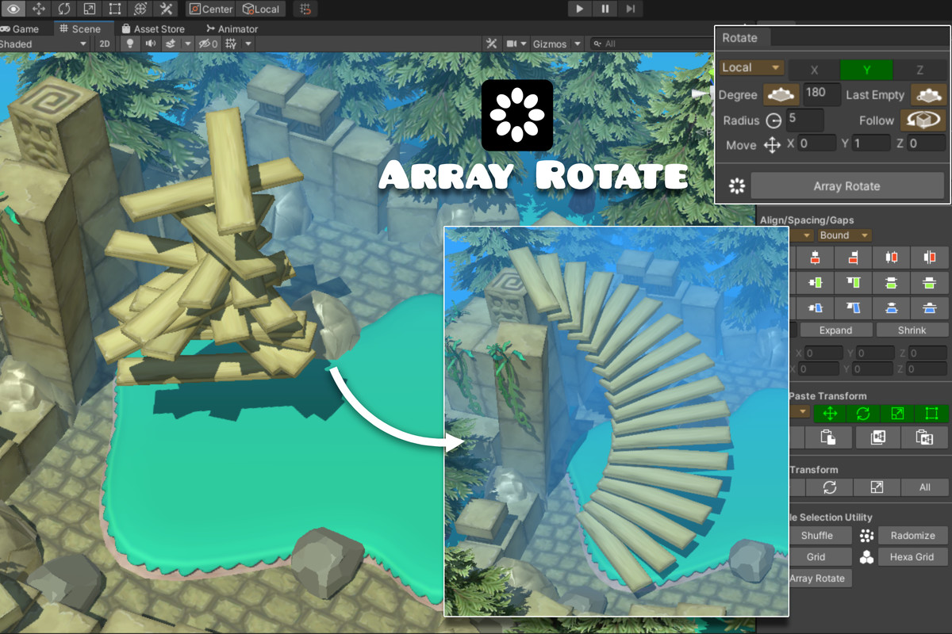Select the Y rotation axis
Screen dimensions: 952x634
866,71
